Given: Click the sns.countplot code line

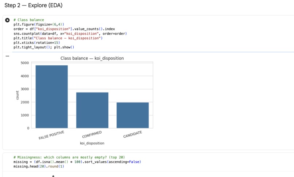Looking at the screenshot, I should coord(70,34).
